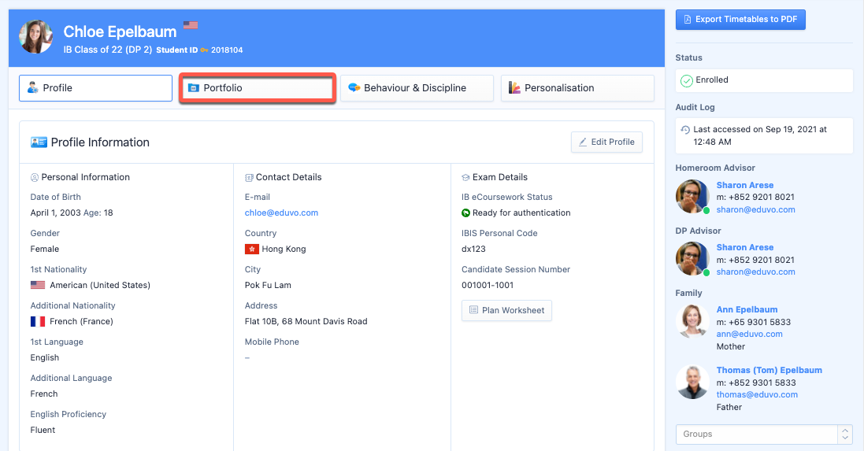Switch to the Portfolio tab
This screenshot has height=451, width=864.
(x=258, y=88)
